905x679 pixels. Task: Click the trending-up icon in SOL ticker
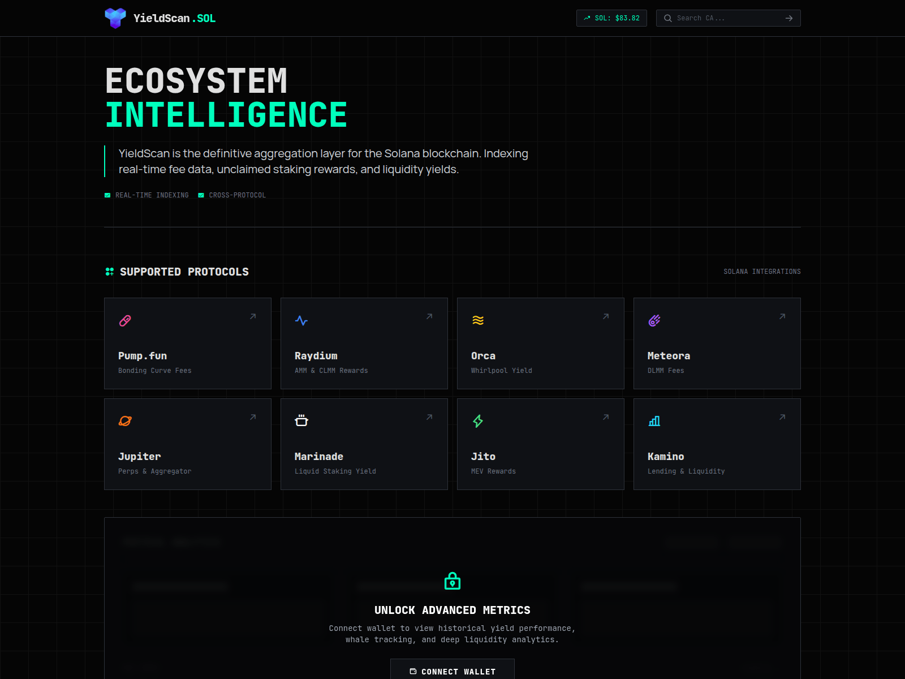click(x=587, y=18)
